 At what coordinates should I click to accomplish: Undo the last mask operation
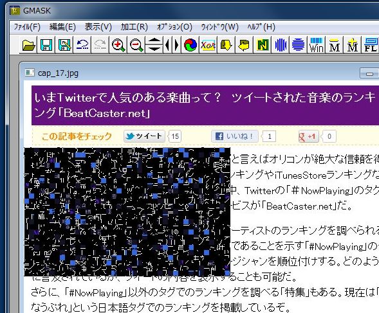(x=82, y=45)
